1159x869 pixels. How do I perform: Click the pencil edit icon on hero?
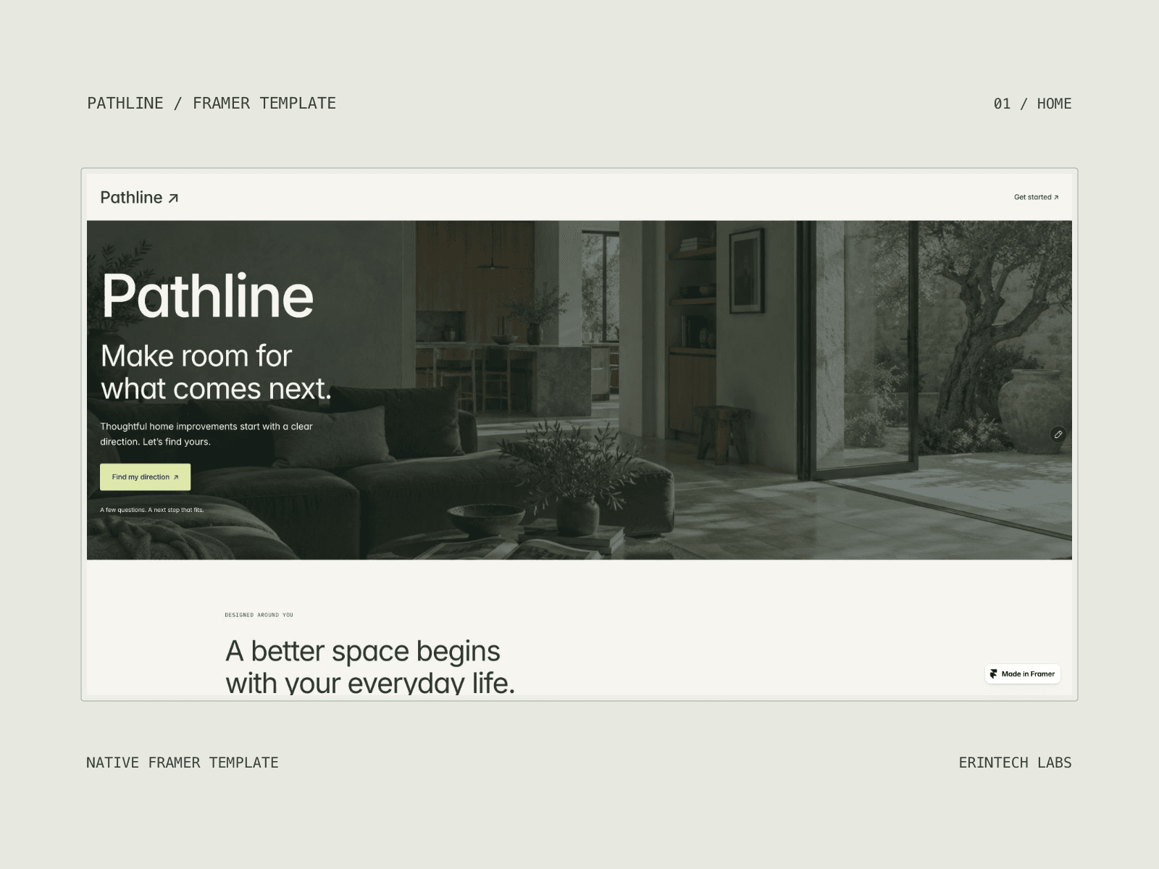(1058, 434)
